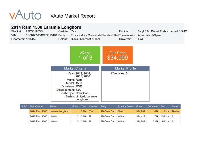Screen dimensions: 201x161
Task: Click the 'Sold?' column header
Action: point(24,106)
